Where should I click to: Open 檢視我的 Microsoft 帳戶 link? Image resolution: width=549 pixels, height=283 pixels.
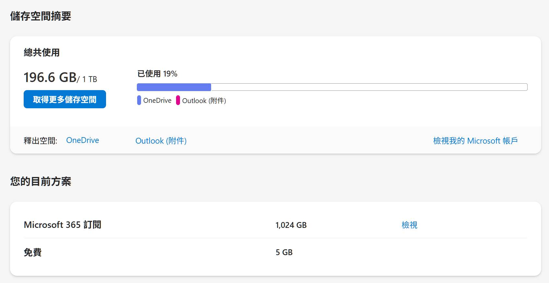[475, 141]
